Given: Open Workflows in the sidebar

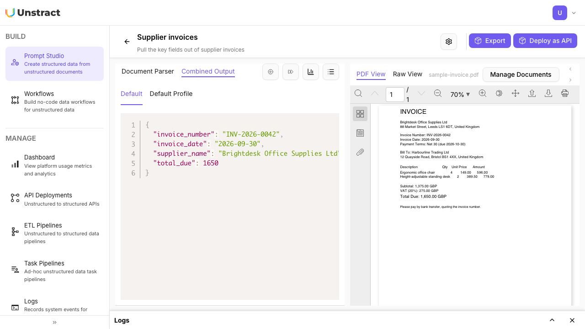Looking at the screenshot, I should tap(54, 101).
